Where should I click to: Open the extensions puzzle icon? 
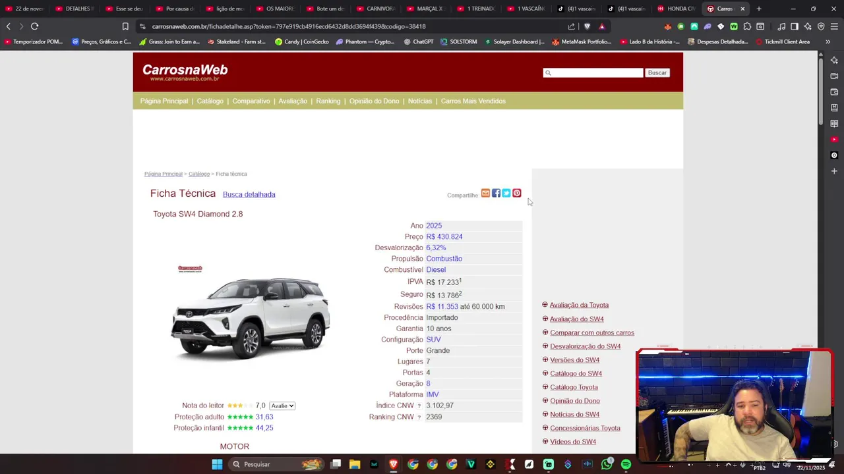(747, 26)
